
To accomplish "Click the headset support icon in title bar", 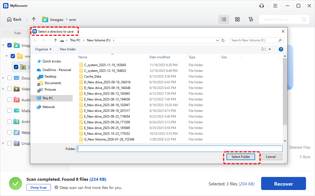I will (x=262, y=6).
